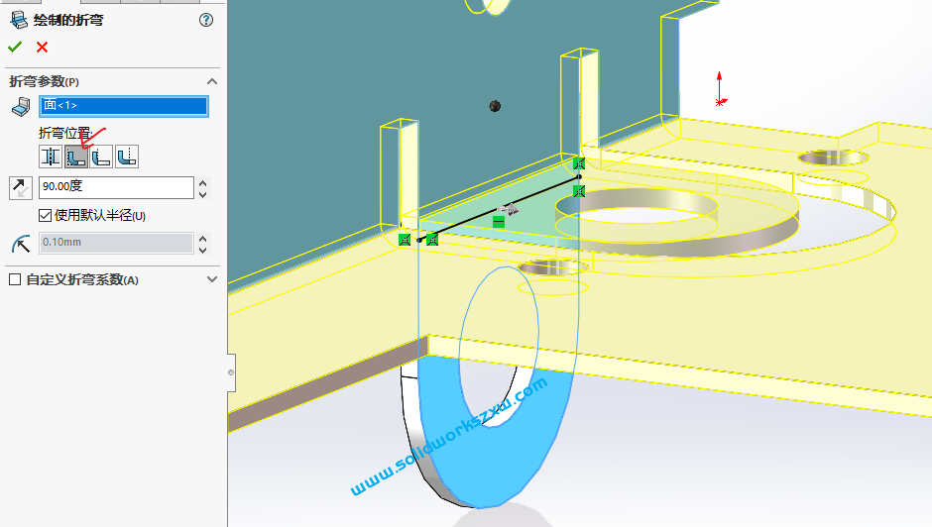Viewport: 932px width, 527px height.
Task: Select the black point on the teal face
Action: 495,106
